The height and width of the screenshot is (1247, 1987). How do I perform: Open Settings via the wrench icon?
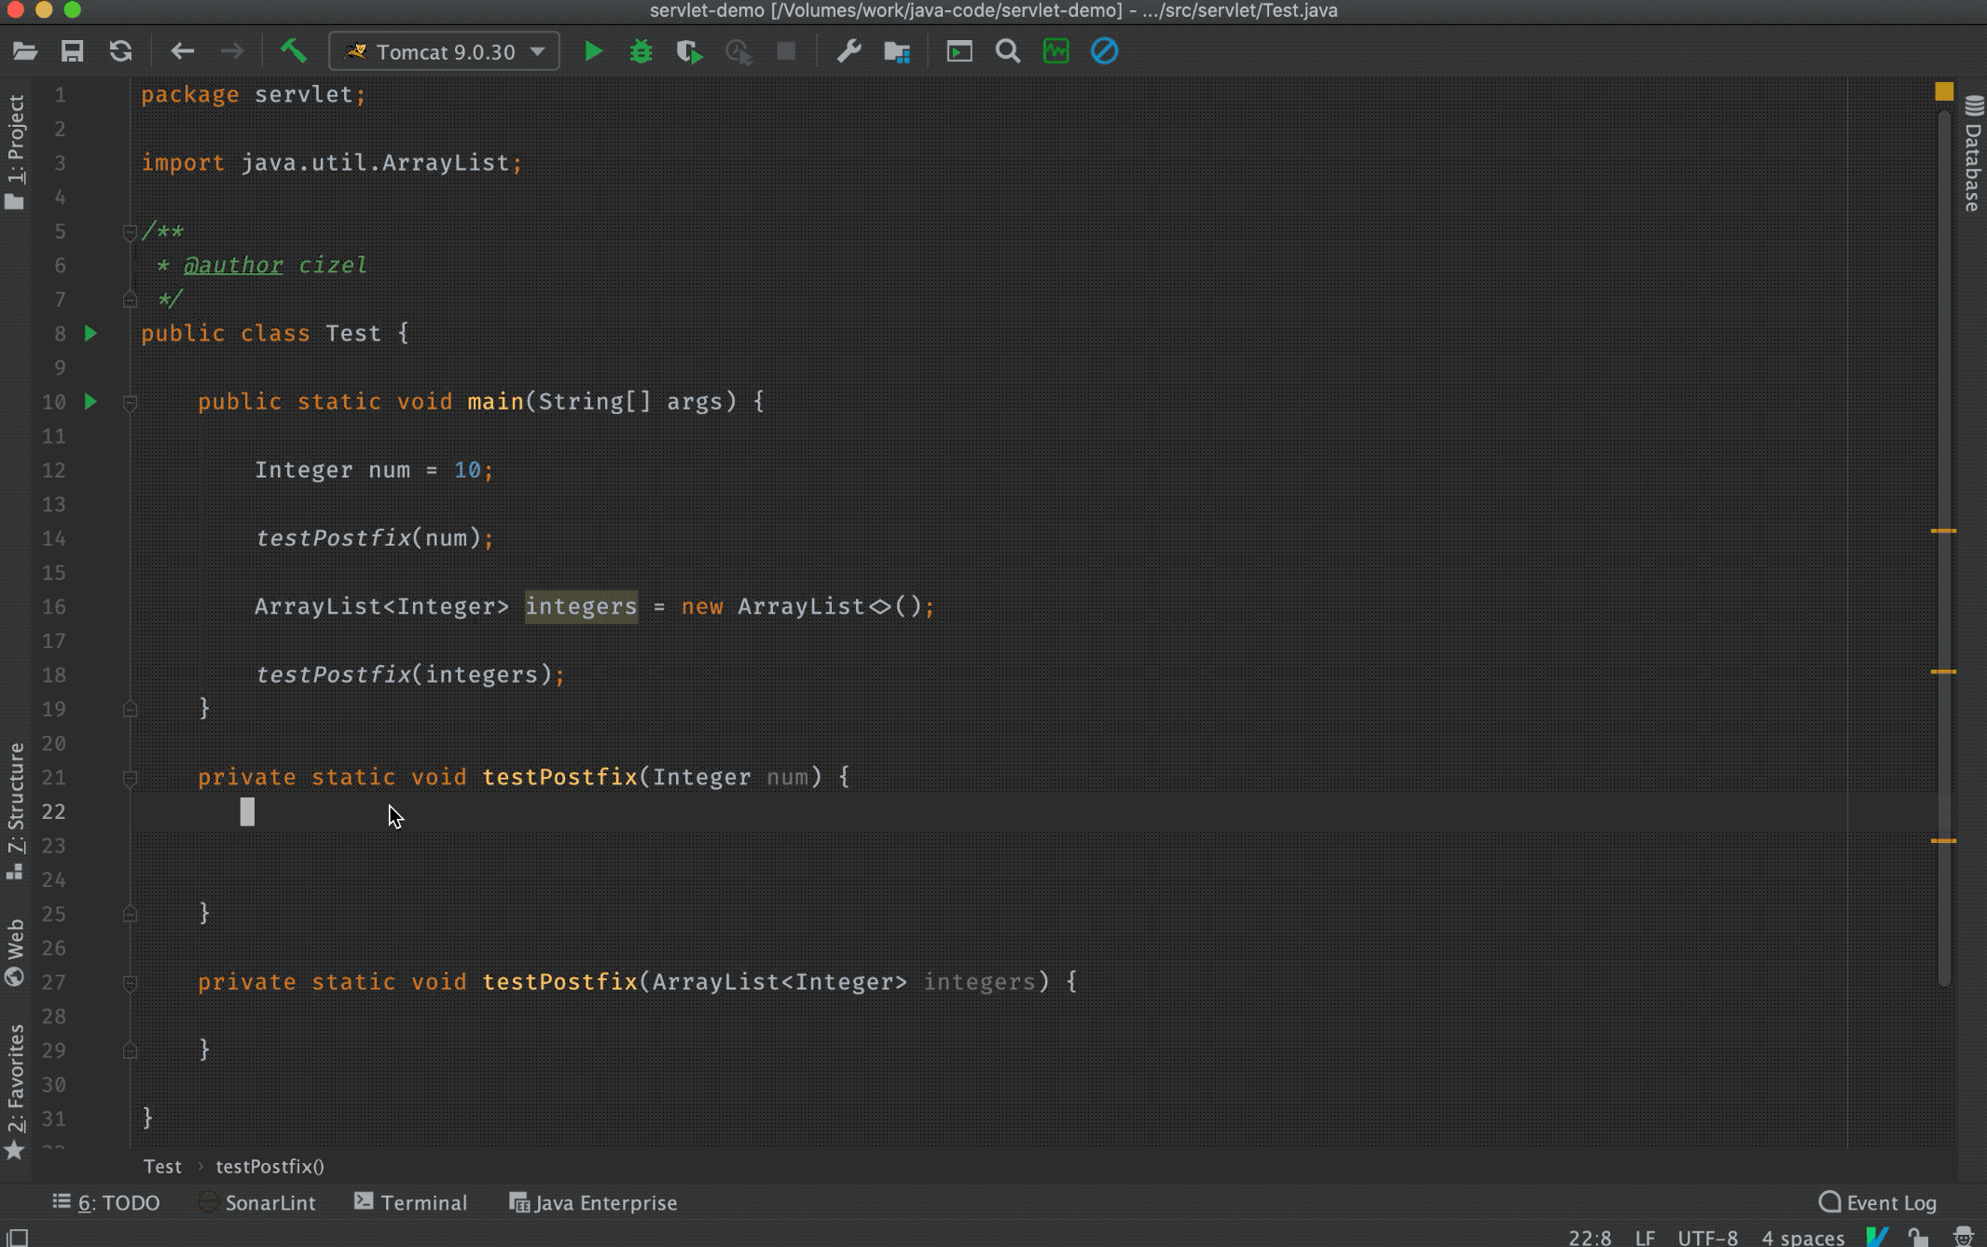pyautogui.click(x=849, y=51)
